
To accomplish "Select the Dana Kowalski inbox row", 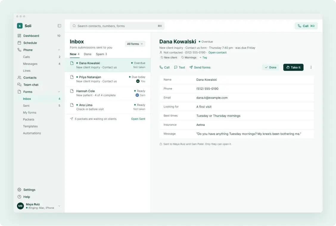I will tap(108, 65).
